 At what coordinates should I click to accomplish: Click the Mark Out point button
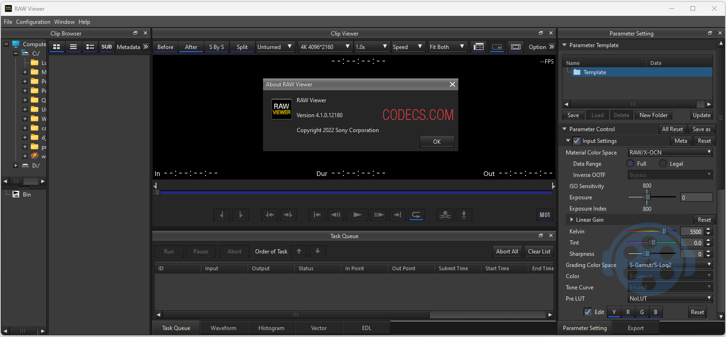click(x=241, y=215)
